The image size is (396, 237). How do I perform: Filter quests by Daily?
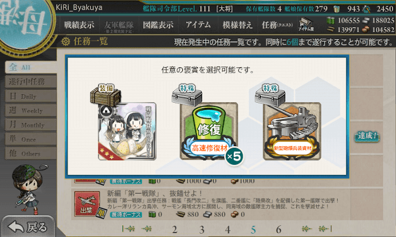point(31,96)
